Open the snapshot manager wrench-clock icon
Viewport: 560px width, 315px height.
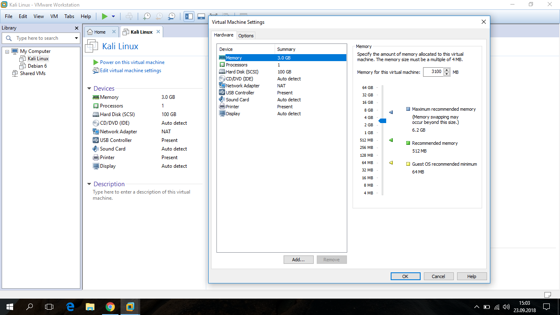point(172,16)
